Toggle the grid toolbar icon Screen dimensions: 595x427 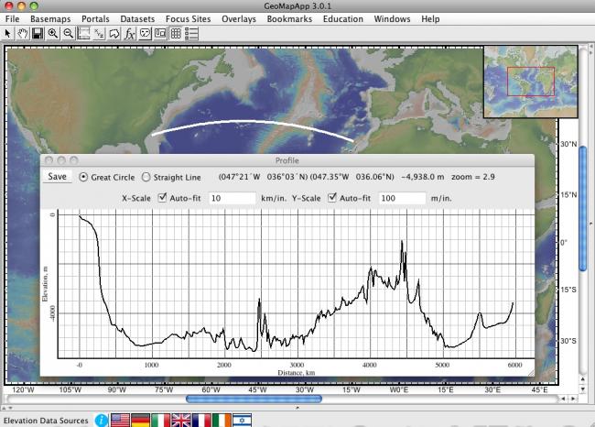coord(176,33)
